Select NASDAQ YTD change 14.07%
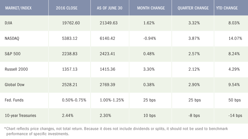The height and width of the screenshot is (139, 248). click(235, 38)
